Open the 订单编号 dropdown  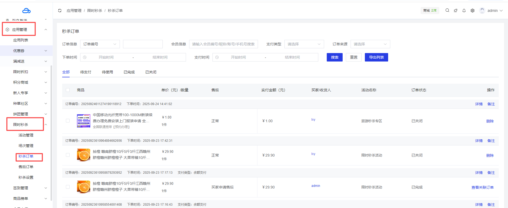pos(100,44)
